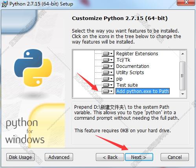Open the Documentation feature install icon
This screenshot has width=196, height=168.
pyautogui.click(x=108, y=66)
